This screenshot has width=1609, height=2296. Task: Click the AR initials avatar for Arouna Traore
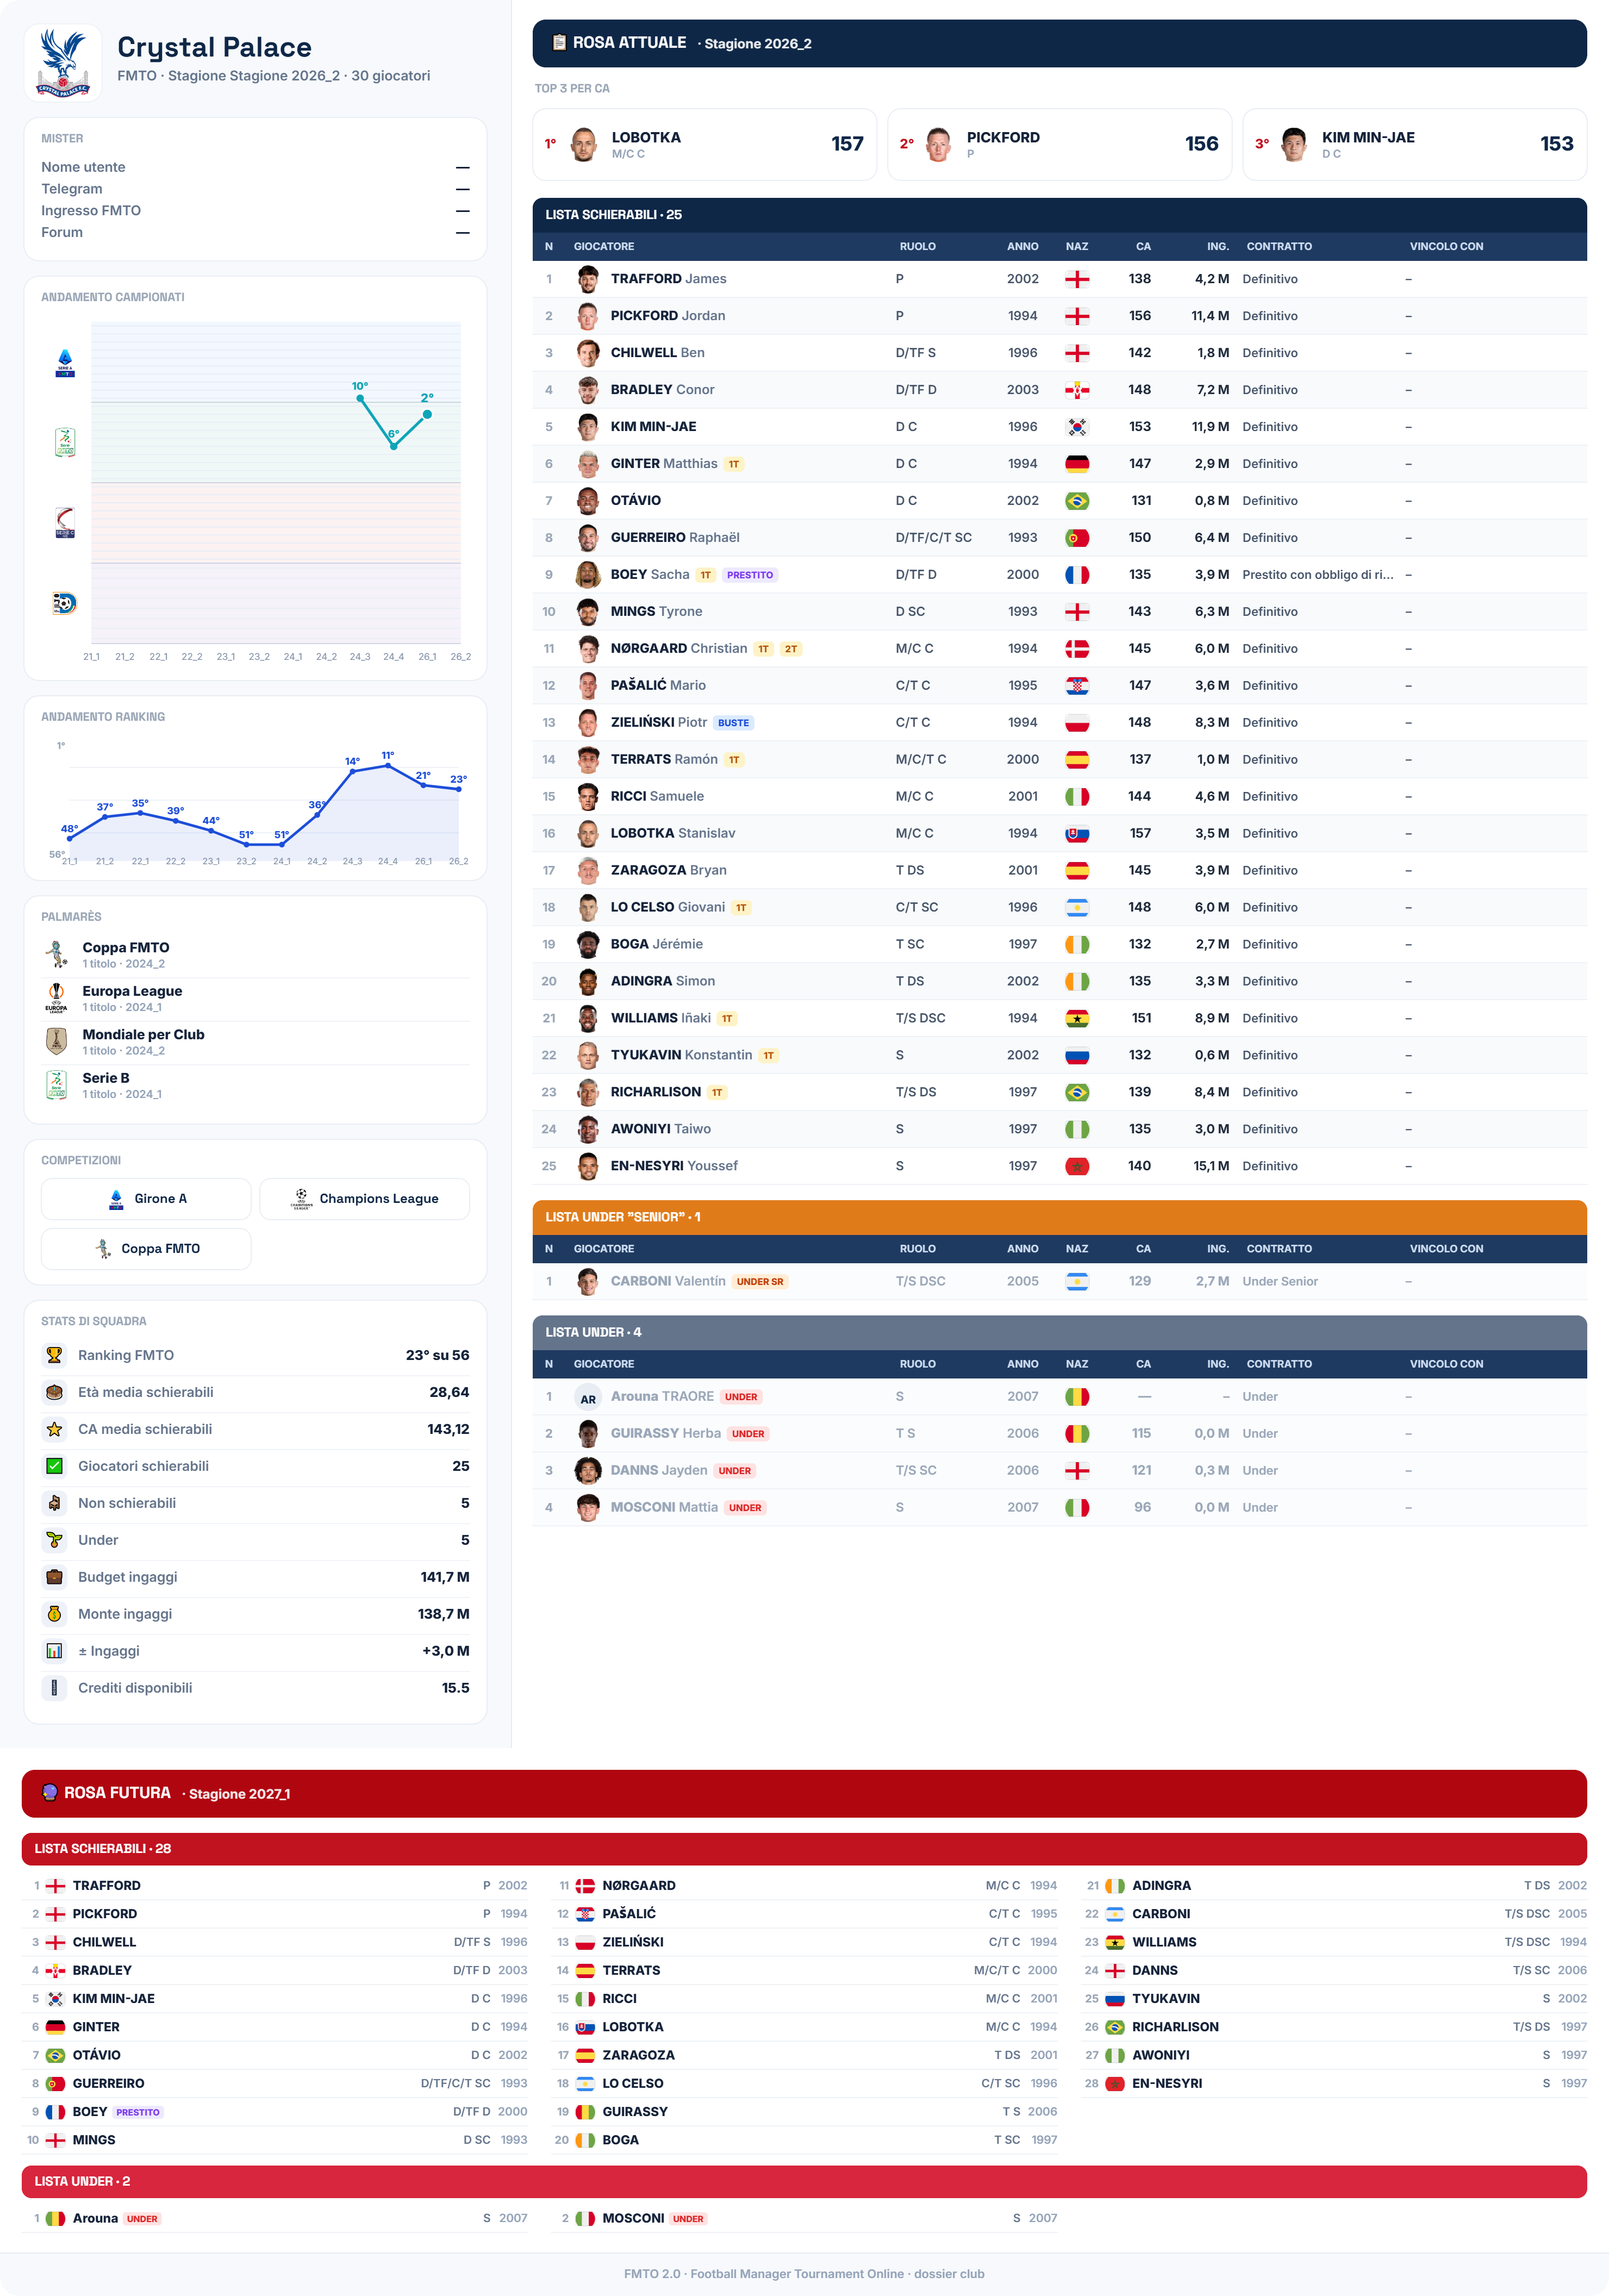coord(588,1398)
